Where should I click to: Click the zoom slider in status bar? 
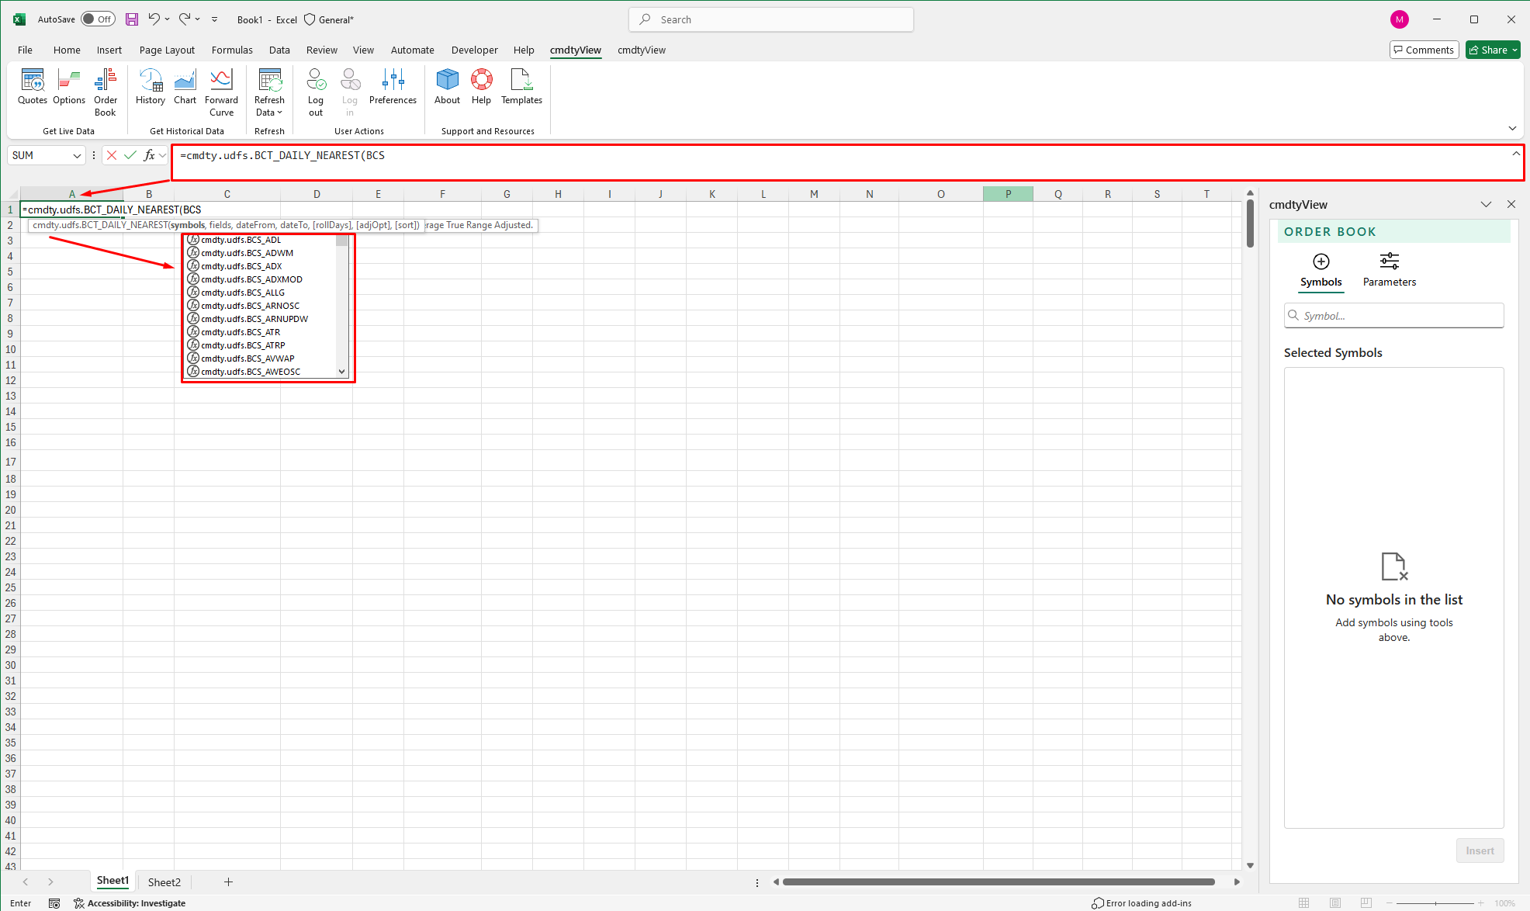tap(1435, 902)
